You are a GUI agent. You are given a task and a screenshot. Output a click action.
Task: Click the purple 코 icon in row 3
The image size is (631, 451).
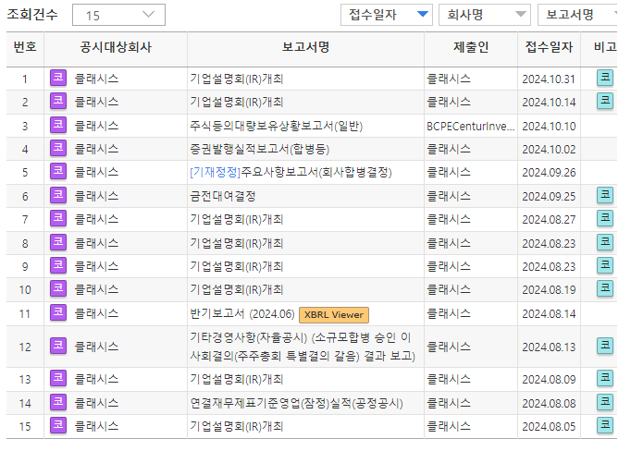[x=58, y=125]
